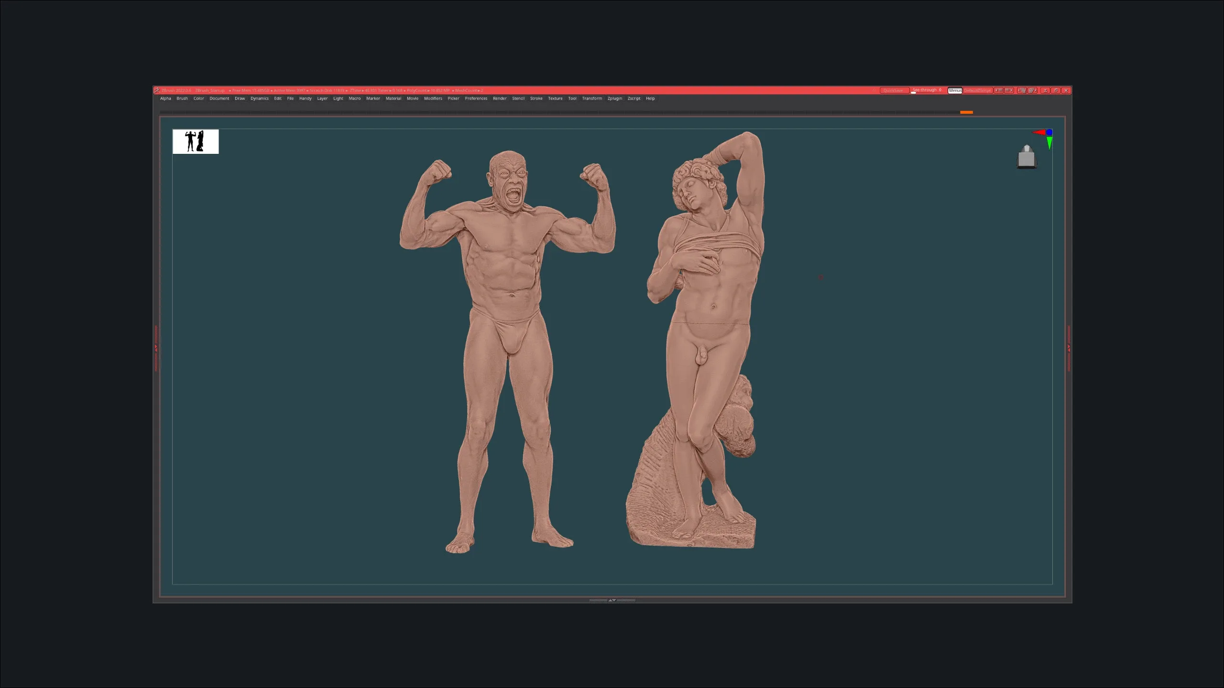
Task: Click the ZBrush logo icon in title bar
Action: pos(157,90)
